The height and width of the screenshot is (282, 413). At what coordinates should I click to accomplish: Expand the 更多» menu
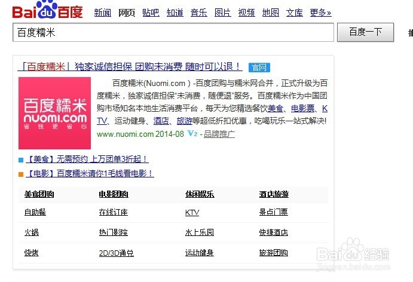(320, 13)
